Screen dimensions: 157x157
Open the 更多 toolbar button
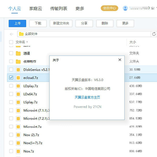125,24
